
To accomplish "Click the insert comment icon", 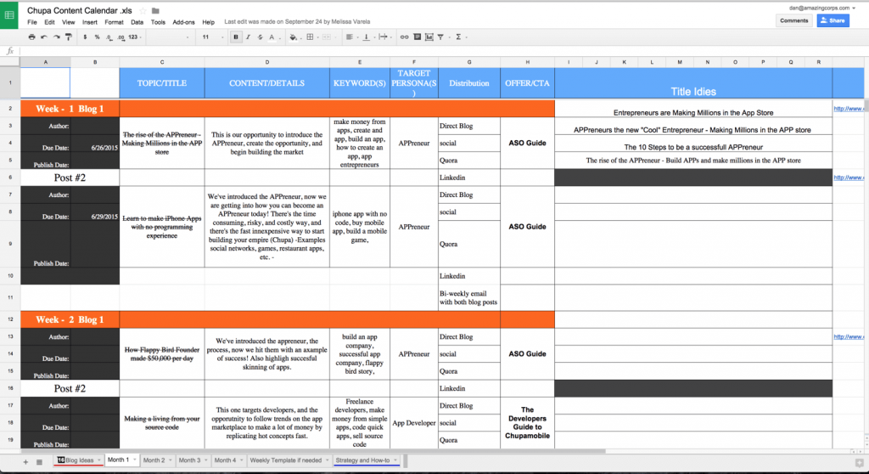I will click(418, 37).
